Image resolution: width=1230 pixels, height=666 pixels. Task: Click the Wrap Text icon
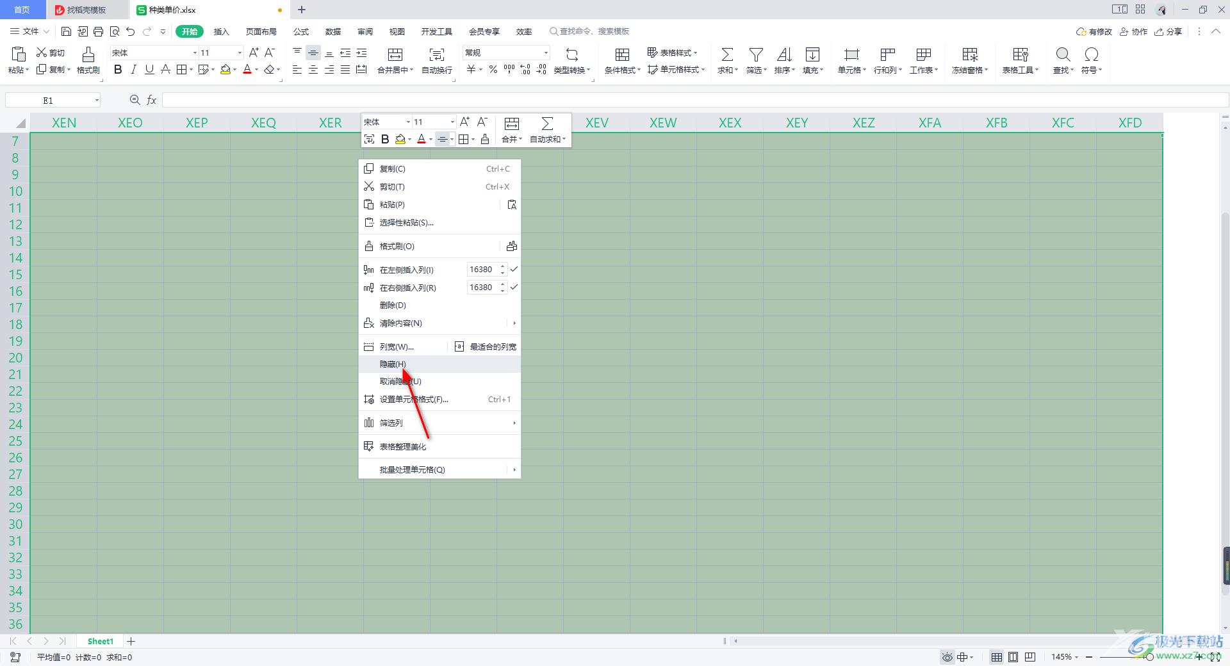[436, 54]
